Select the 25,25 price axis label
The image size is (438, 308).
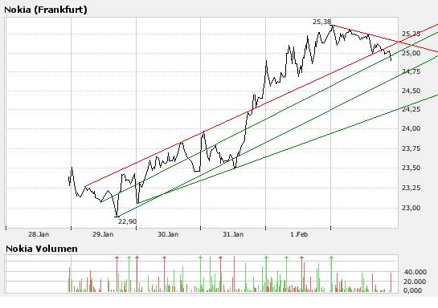click(x=411, y=34)
